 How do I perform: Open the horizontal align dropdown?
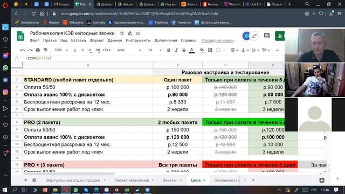pos(234,50)
